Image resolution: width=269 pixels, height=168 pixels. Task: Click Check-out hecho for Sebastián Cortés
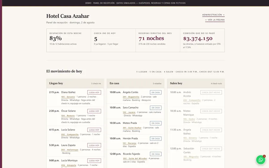point(211,149)
